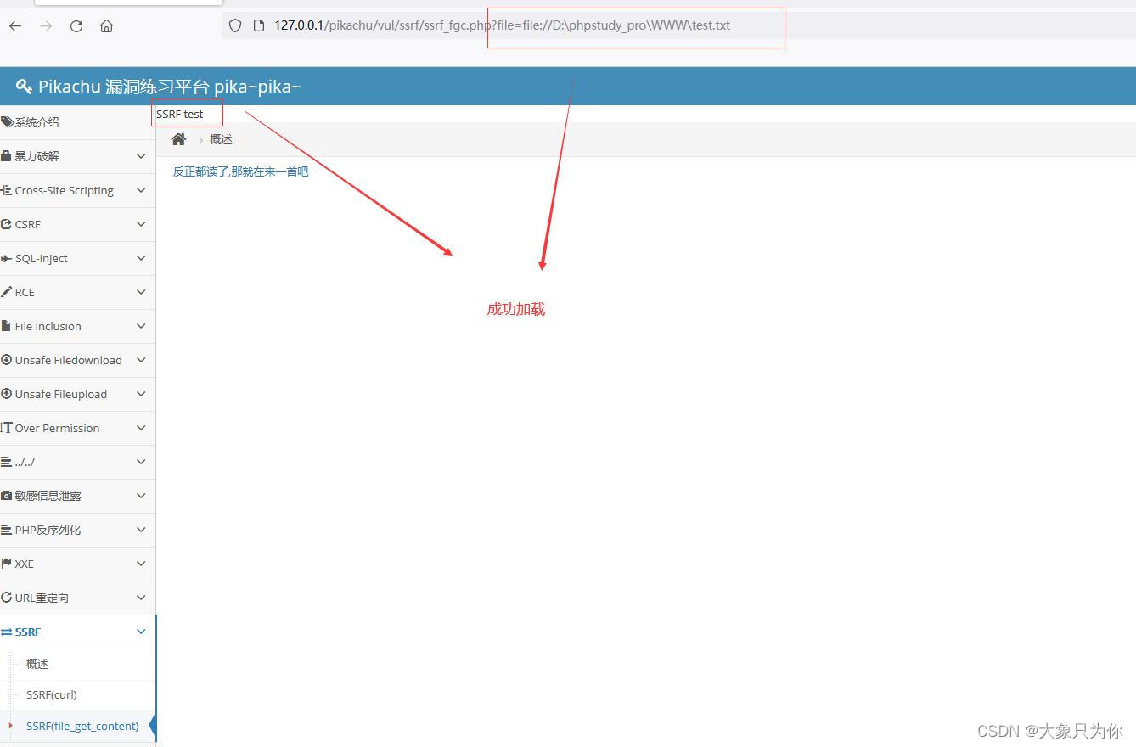Expand the 暴力破解 chevron

[x=141, y=156]
